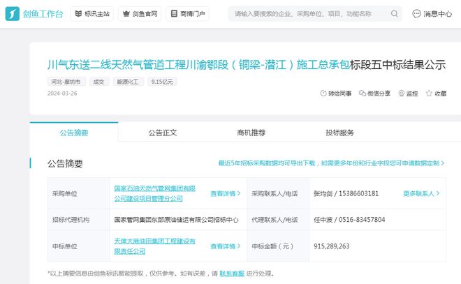Viewport: 461px width, 284px height.
Task: Click the 监控 monitor icon
Action: pos(402,94)
